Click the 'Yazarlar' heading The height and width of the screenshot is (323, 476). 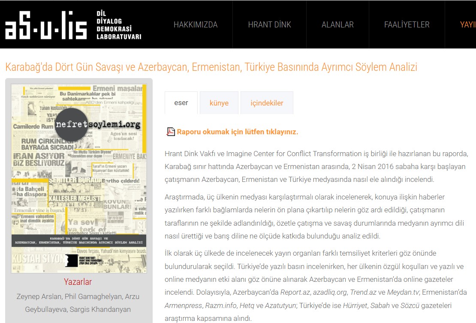(x=78, y=282)
